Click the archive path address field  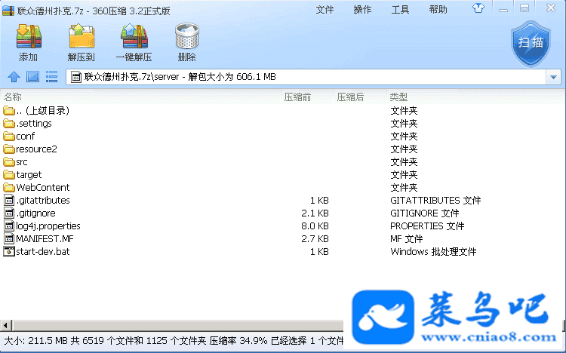(x=302, y=77)
